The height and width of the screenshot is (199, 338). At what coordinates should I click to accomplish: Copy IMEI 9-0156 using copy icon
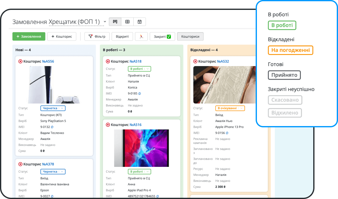tap(227, 133)
